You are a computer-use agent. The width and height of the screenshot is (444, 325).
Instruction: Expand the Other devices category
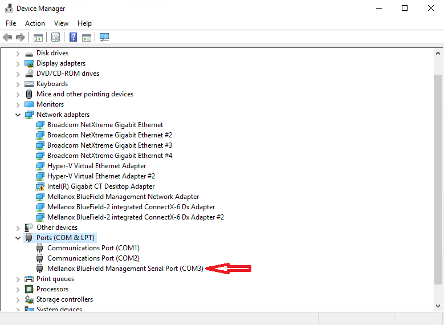(x=18, y=227)
